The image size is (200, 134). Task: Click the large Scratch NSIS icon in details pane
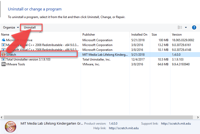10,127
